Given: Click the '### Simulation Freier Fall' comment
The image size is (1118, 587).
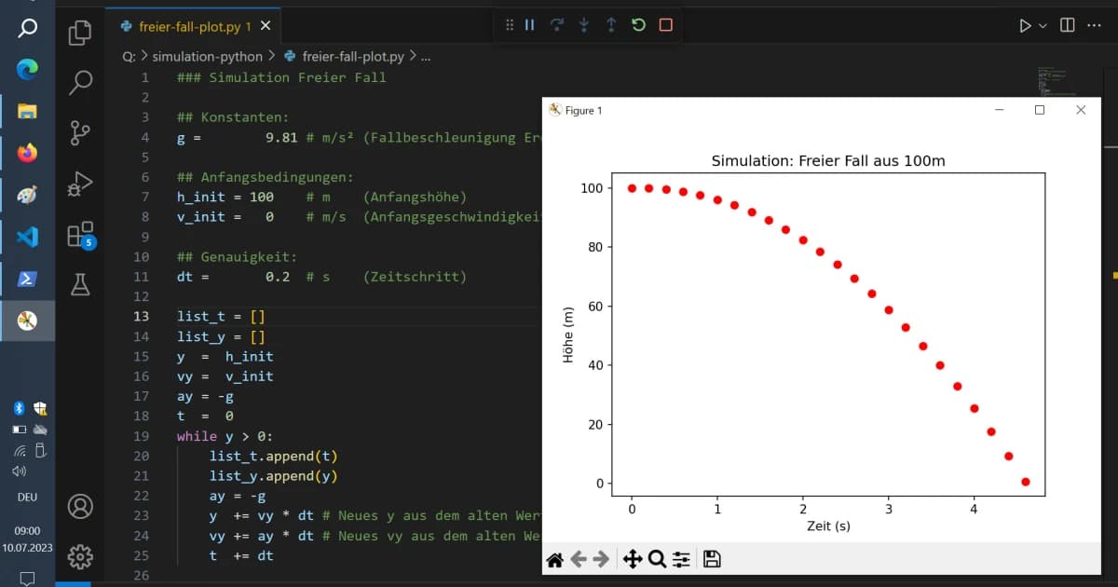Looking at the screenshot, I should pos(281,77).
